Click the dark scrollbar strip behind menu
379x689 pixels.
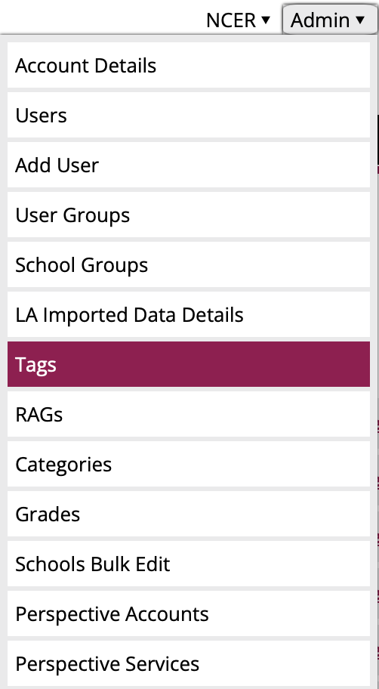click(377, 139)
